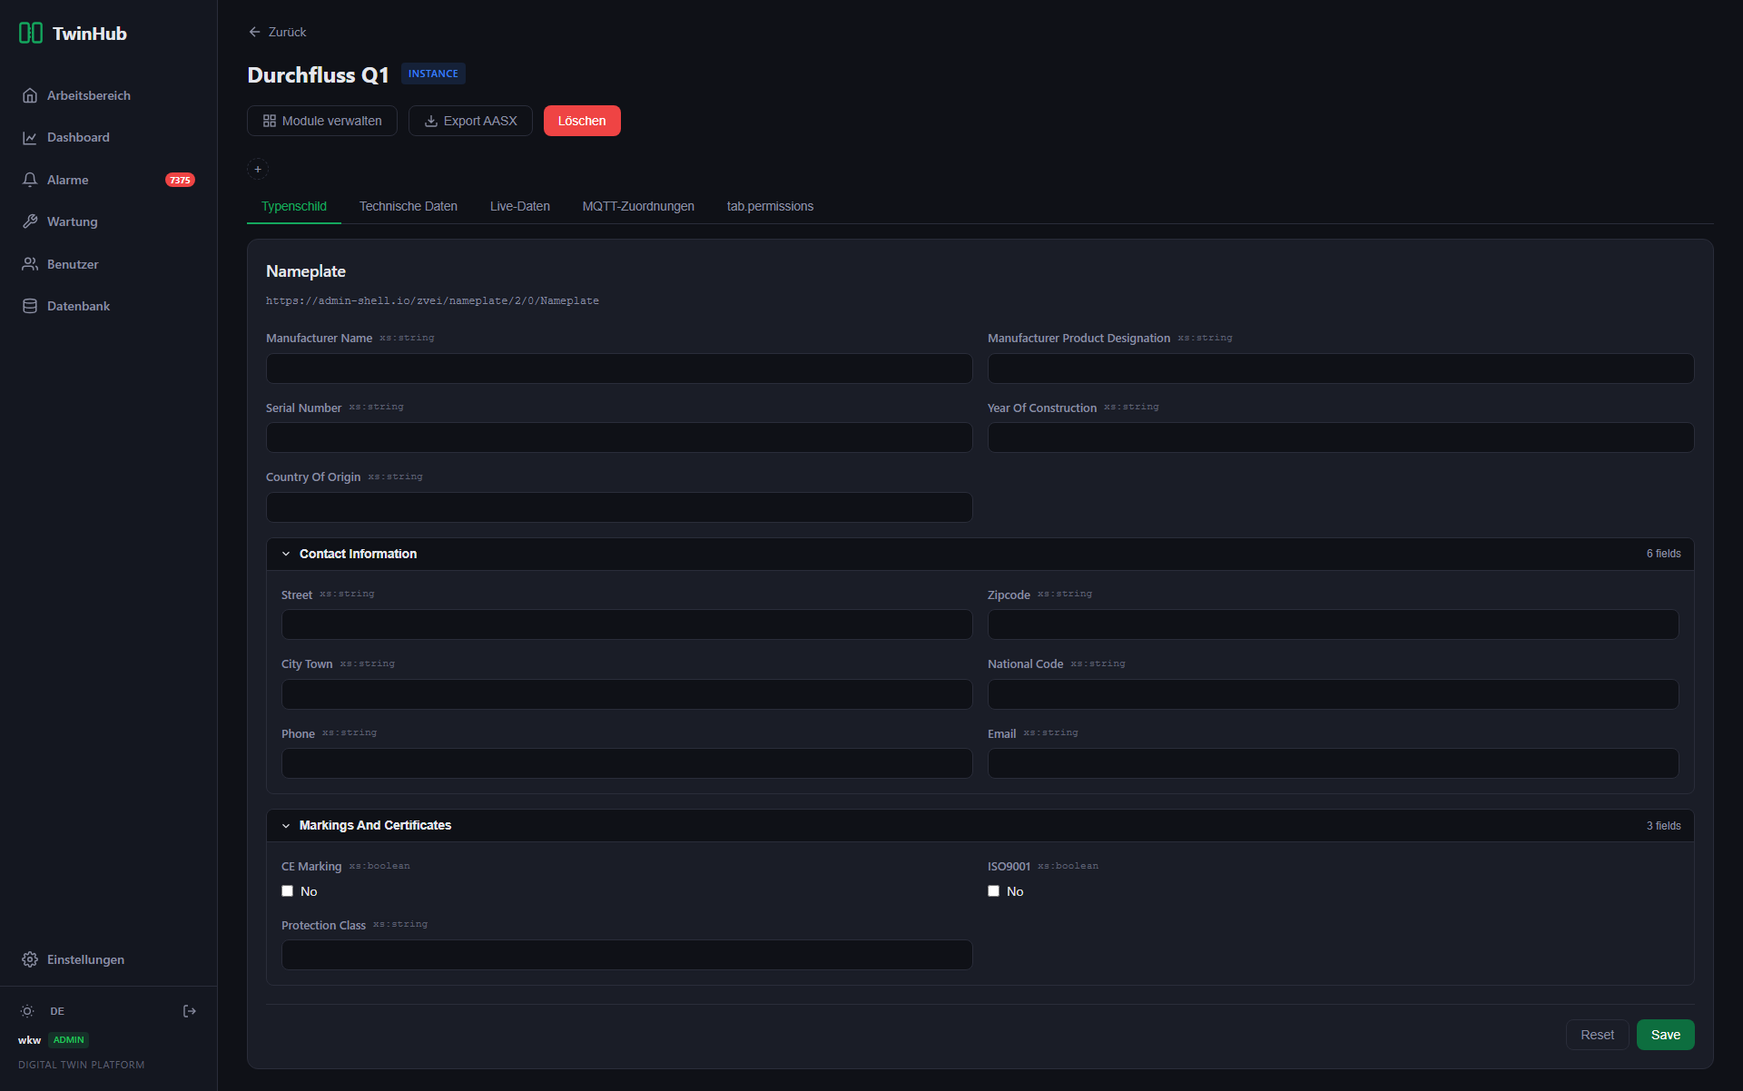Toggle light theme sun icon
The height and width of the screenshot is (1091, 1743).
[27, 1011]
